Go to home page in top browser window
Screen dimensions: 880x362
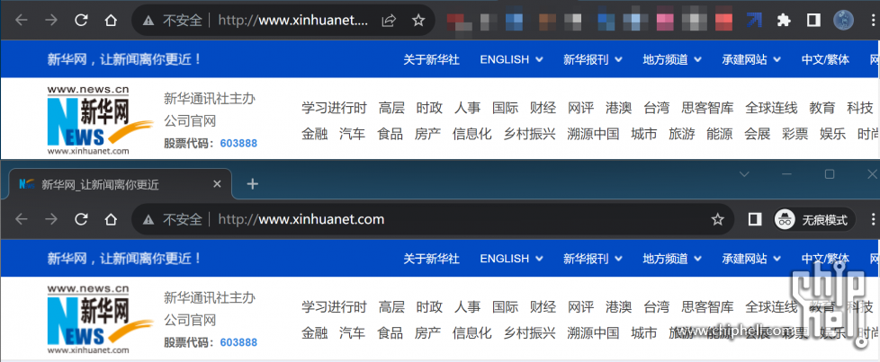point(111,21)
